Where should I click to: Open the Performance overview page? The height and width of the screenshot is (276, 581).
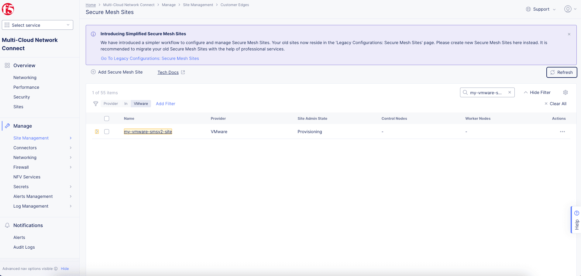(x=26, y=87)
